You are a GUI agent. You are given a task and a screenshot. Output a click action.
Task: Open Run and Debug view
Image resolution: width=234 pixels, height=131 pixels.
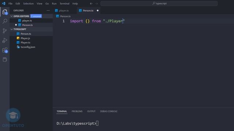[x=5, y=40]
